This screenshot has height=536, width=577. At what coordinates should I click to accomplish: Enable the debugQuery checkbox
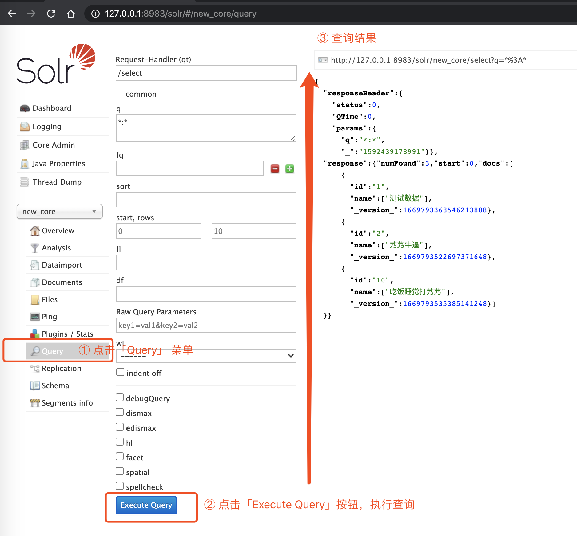pyautogui.click(x=120, y=397)
